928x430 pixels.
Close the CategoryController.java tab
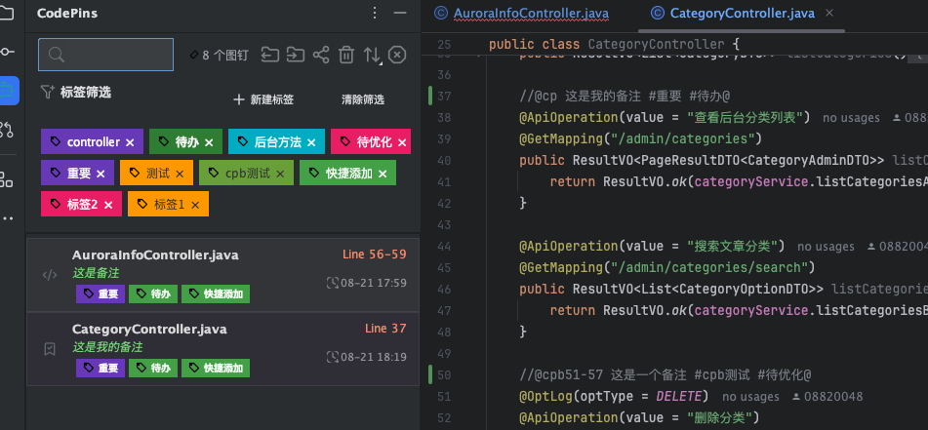829,13
